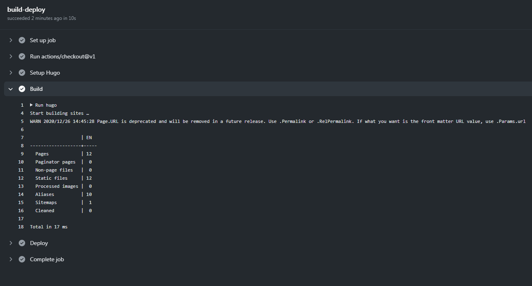The height and width of the screenshot is (286, 532).
Task: Open the "Run actions/checkout@v1" step title
Action: 63,56
